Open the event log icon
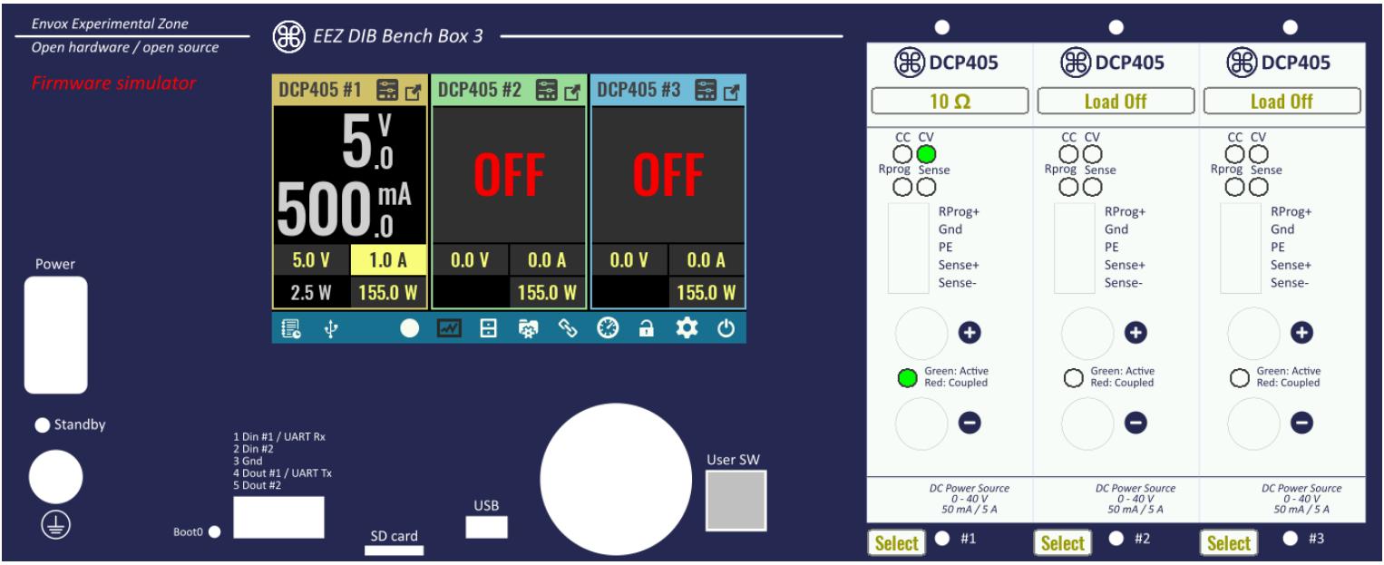This screenshot has height=565, width=1384. tap(291, 329)
